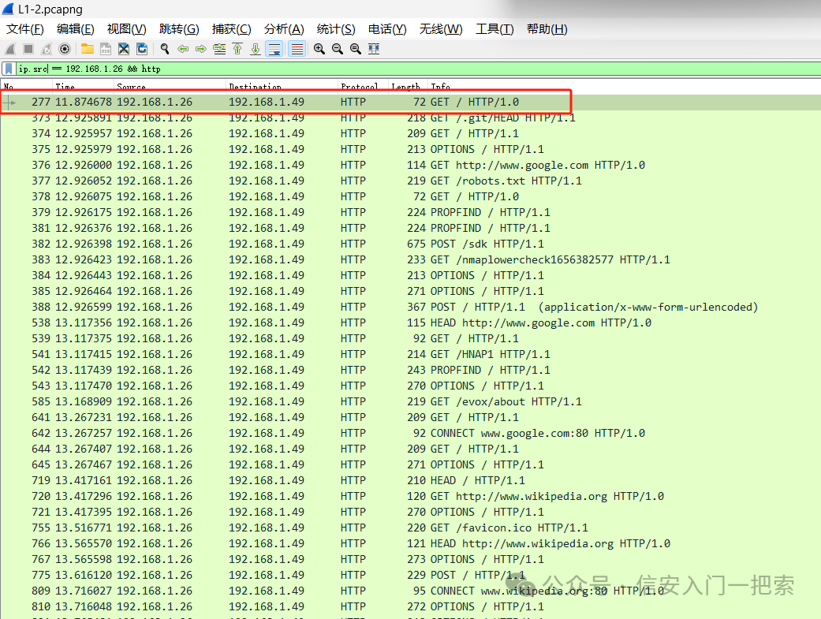This screenshot has height=619, width=821.
Task: Reset packet text to normal size
Action: point(356,49)
